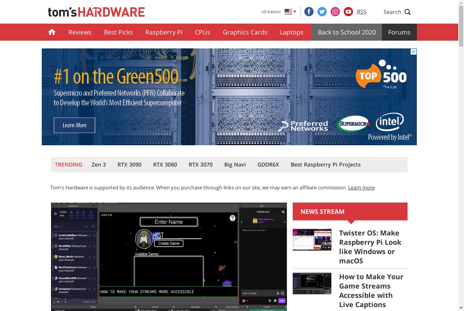This screenshot has width=464, height=311.
Task: Select trending topic RTX 3070
Action: 201,165
